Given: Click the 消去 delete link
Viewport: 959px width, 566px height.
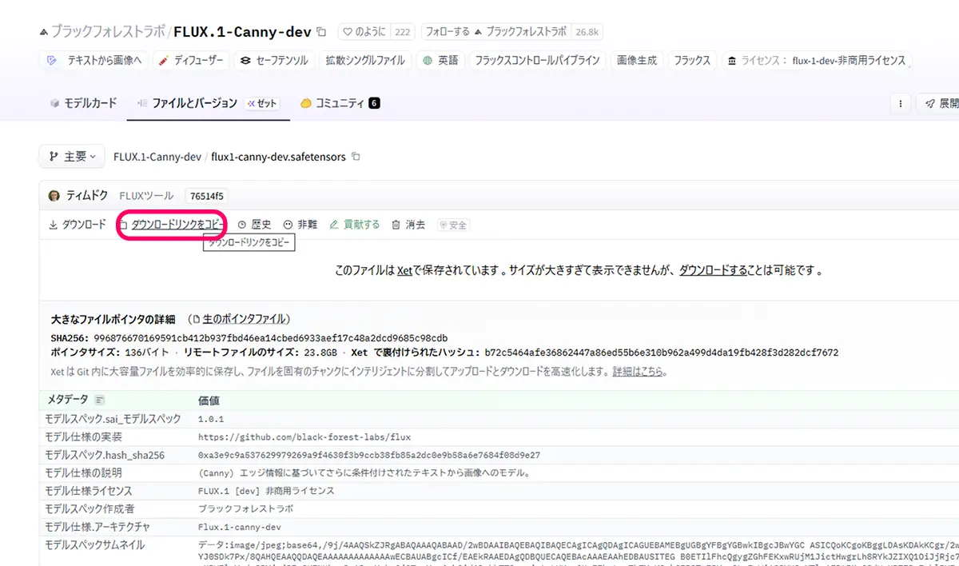Looking at the screenshot, I should tap(408, 225).
